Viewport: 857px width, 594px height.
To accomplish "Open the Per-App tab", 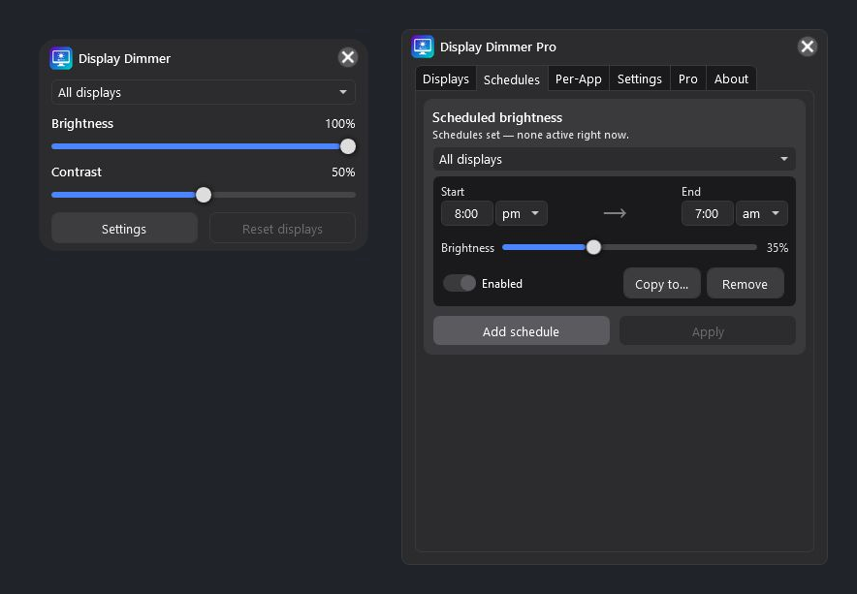I will (578, 78).
